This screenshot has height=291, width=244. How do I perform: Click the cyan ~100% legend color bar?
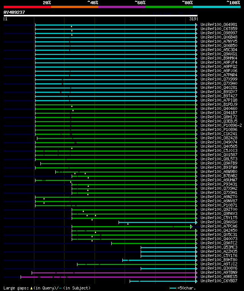[x=217, y=7]
